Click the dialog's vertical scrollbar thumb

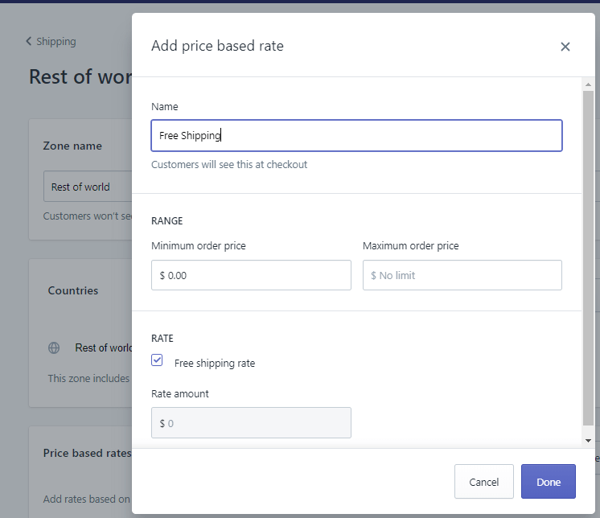[589, 257]
